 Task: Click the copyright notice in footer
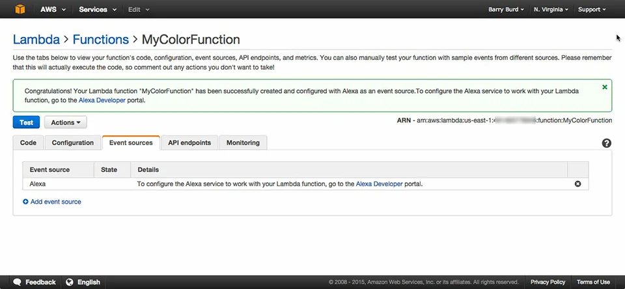click(424, 282)
